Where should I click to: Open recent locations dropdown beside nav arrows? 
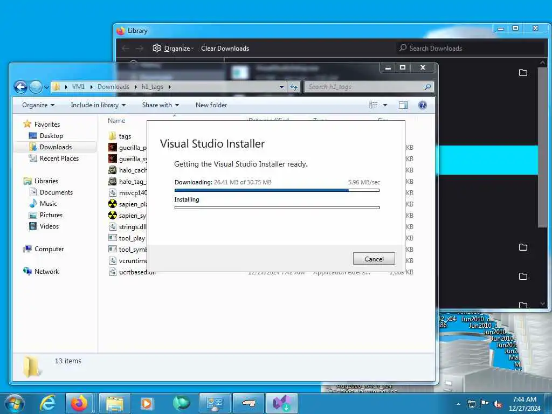(46, 87)
